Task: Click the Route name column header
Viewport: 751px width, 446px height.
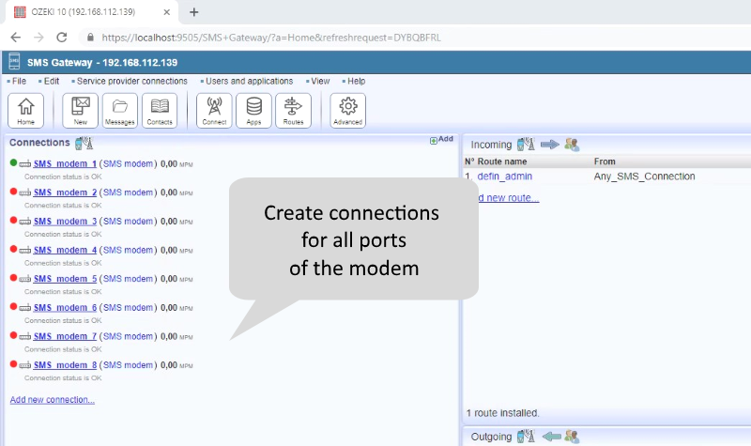Action: click(502, 161)
